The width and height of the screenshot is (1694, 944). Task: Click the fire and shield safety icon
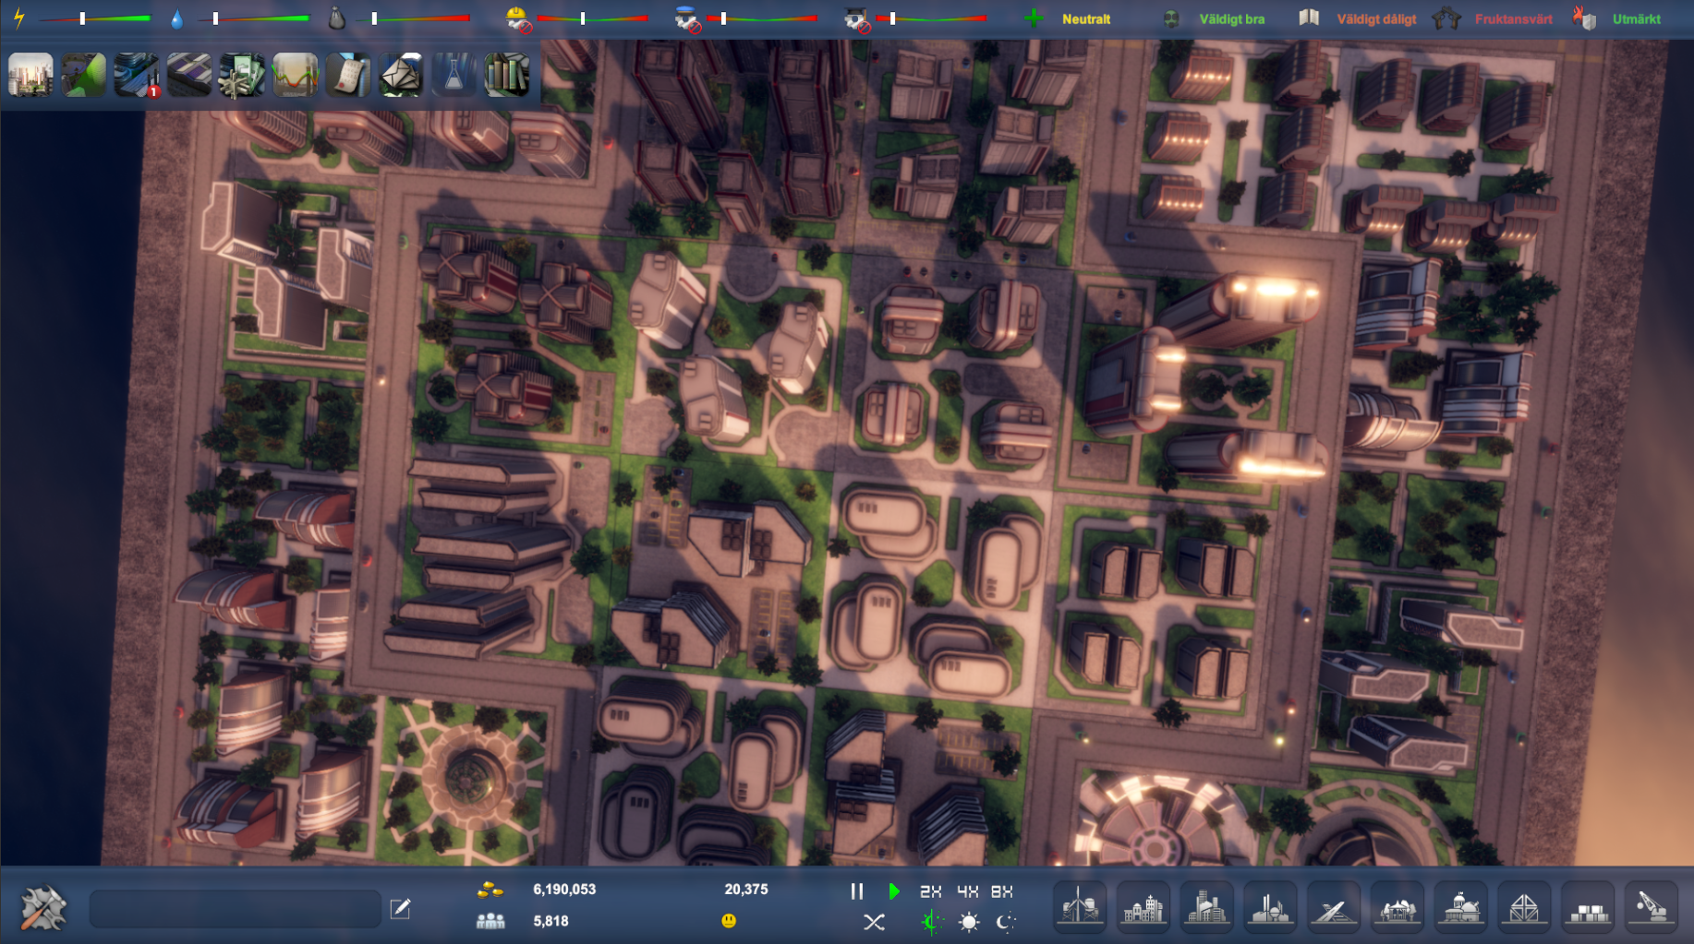(1585, 18)
